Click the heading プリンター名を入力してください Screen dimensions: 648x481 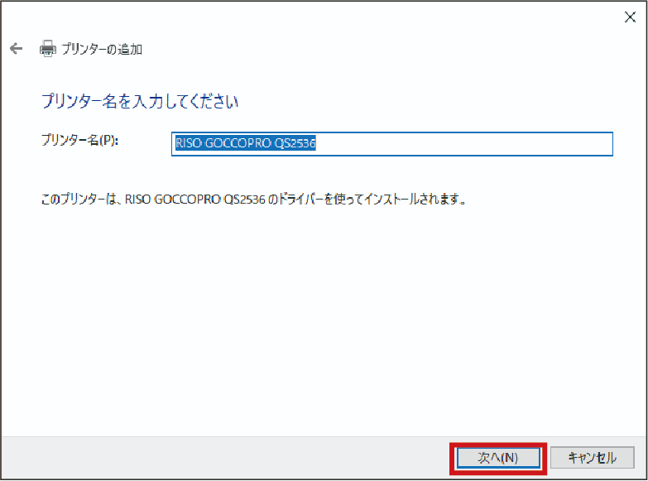click(140, 101)
